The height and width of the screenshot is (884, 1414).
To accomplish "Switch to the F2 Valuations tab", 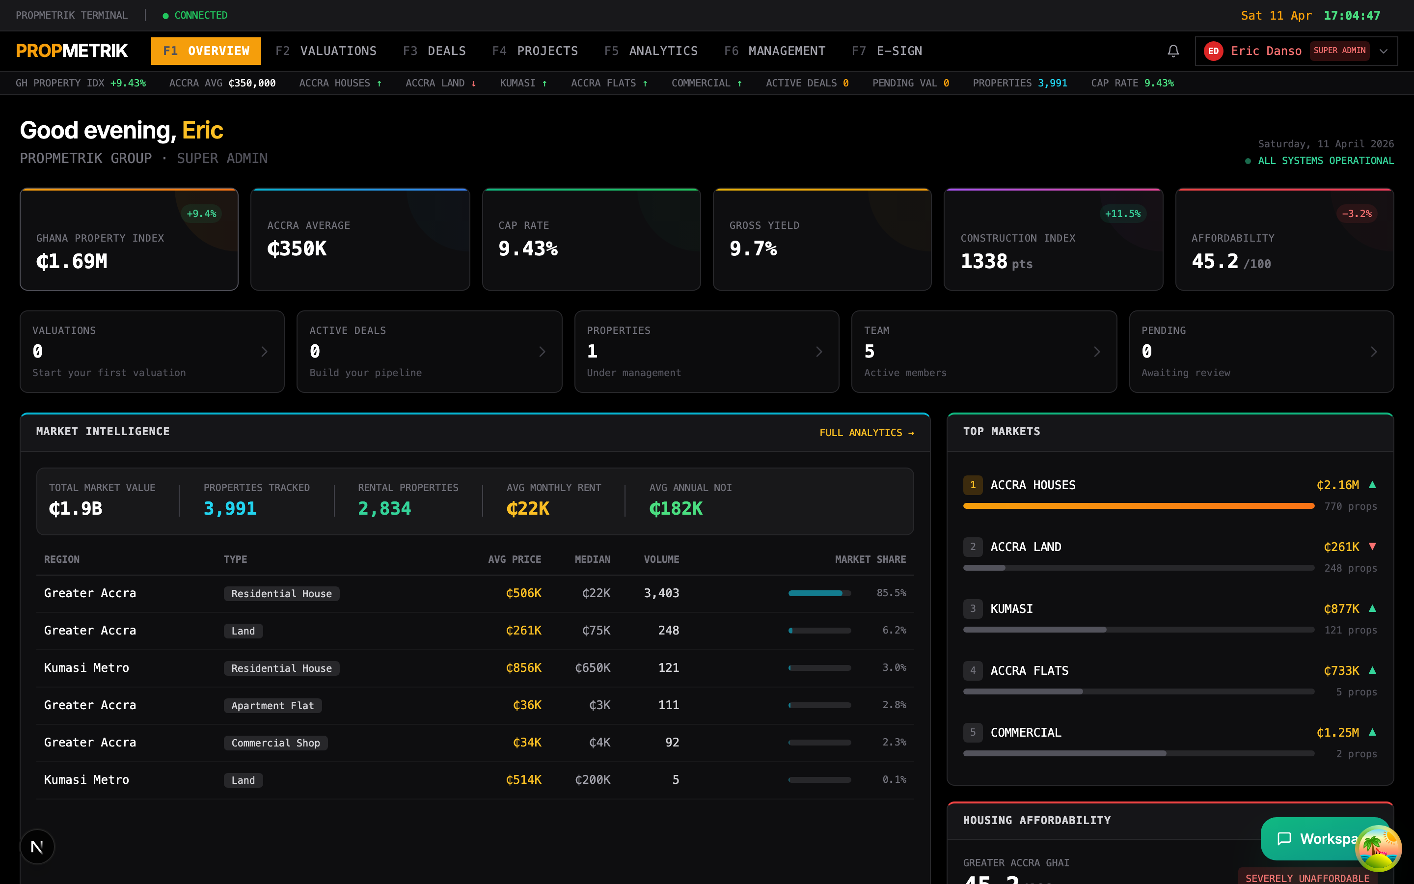I will 326,51.
